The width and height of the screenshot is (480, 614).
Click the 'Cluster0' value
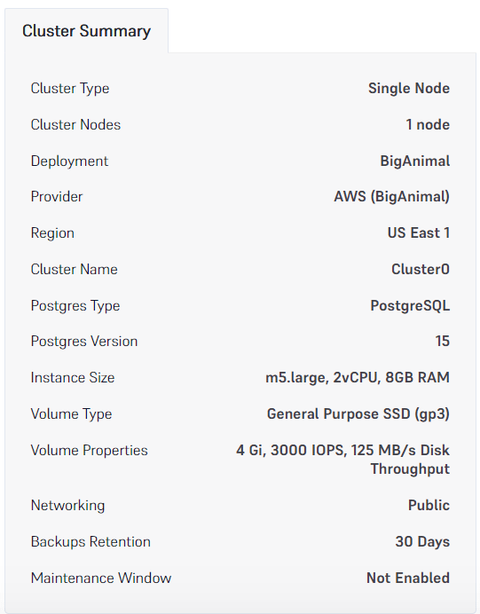pos(421,270)
